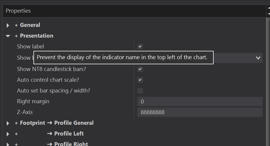Click the Show label property name
The height and width of the screenshot is (146, 270).
30,47
